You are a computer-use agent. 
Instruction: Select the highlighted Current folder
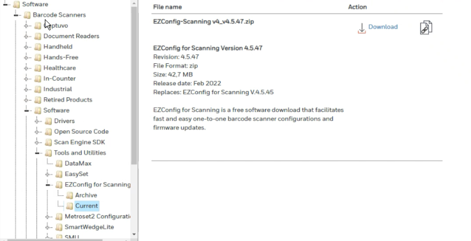tap(87, 206)
